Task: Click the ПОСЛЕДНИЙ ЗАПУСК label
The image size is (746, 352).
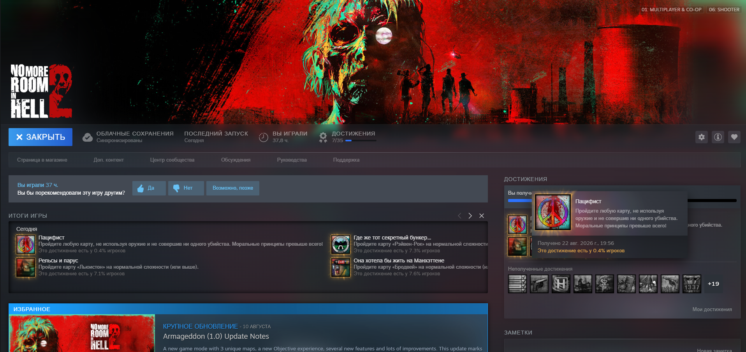Action: tap(216, 134)
